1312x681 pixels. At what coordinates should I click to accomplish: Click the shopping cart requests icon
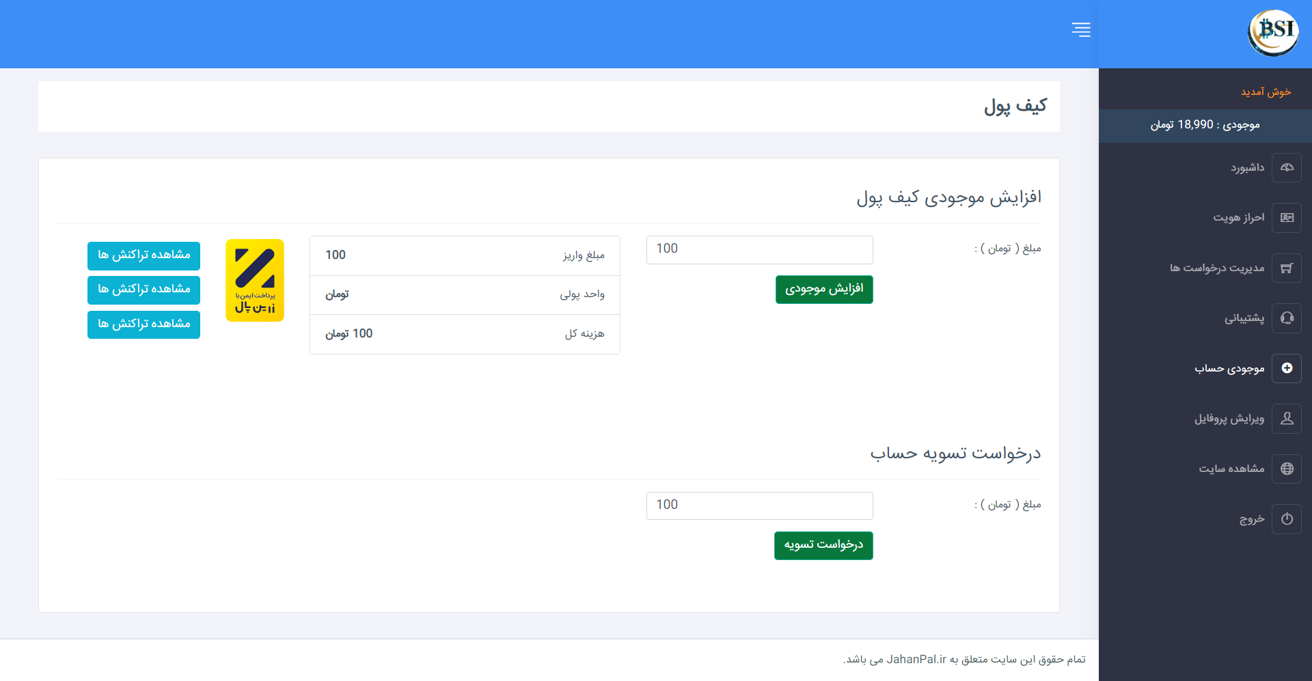click(1287, 268)
